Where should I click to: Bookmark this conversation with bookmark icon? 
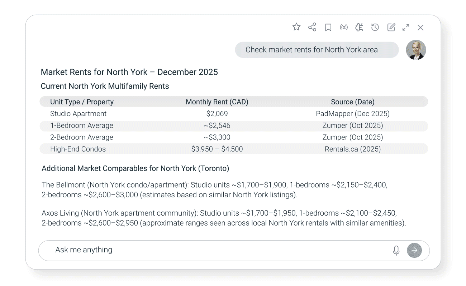(328, 28)
